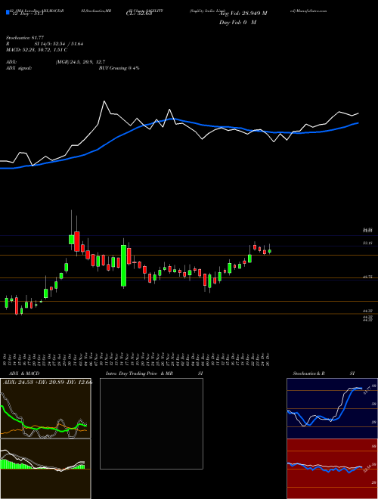Click the tall green candlestick in mid November

coord(123,265)
